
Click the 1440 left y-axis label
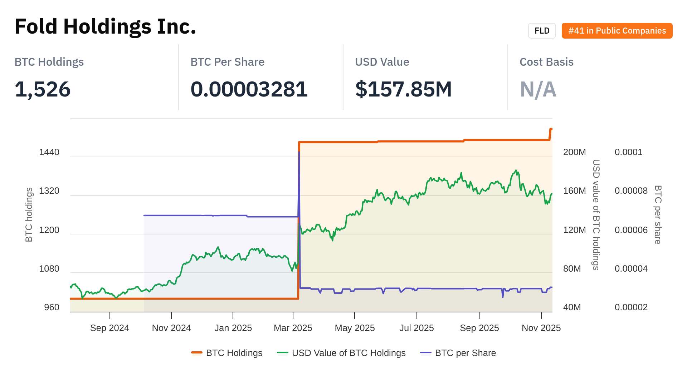[x=49, y=152]
